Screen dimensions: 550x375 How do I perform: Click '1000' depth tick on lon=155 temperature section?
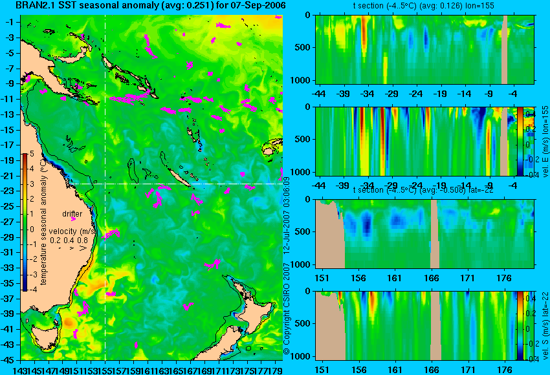[x=300, y=80]
